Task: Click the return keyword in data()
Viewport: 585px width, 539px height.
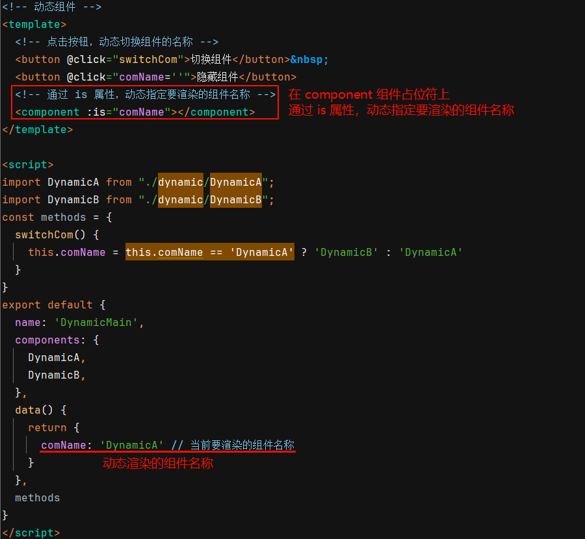Action: [47, 427]
